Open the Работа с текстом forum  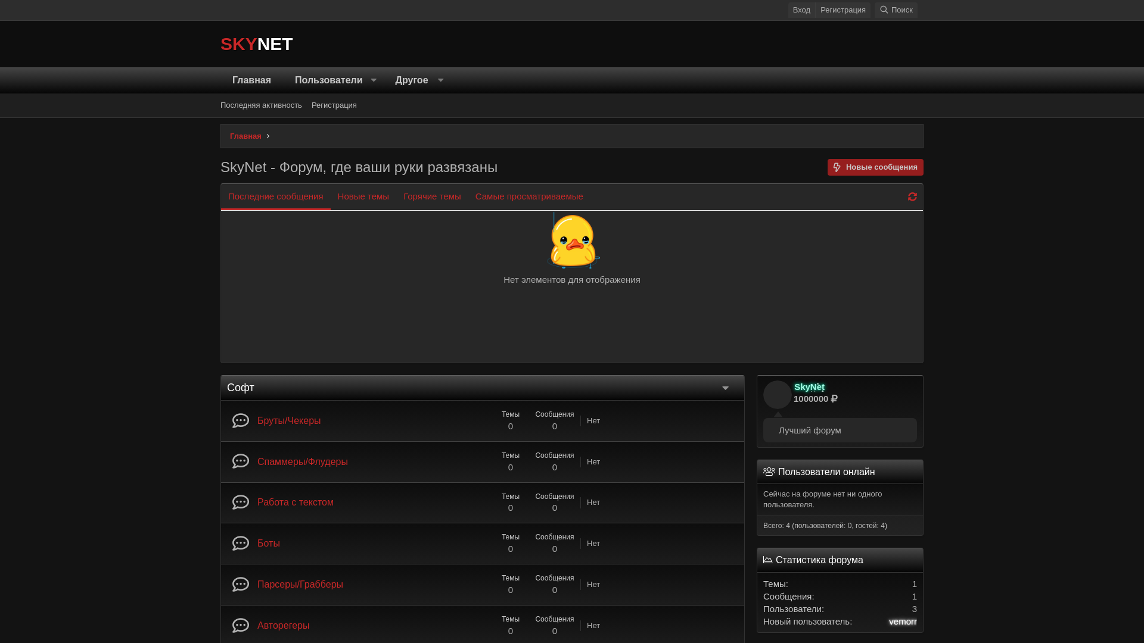coord(296,502)
